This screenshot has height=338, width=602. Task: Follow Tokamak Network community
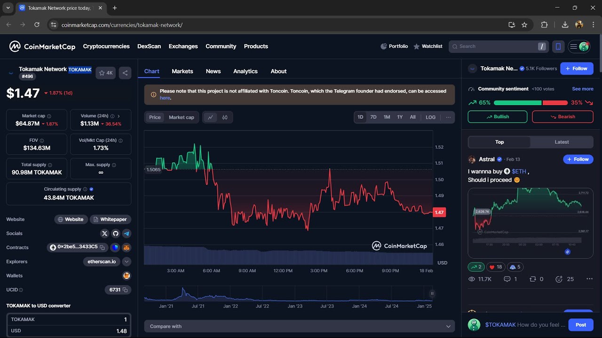[577, 69]
